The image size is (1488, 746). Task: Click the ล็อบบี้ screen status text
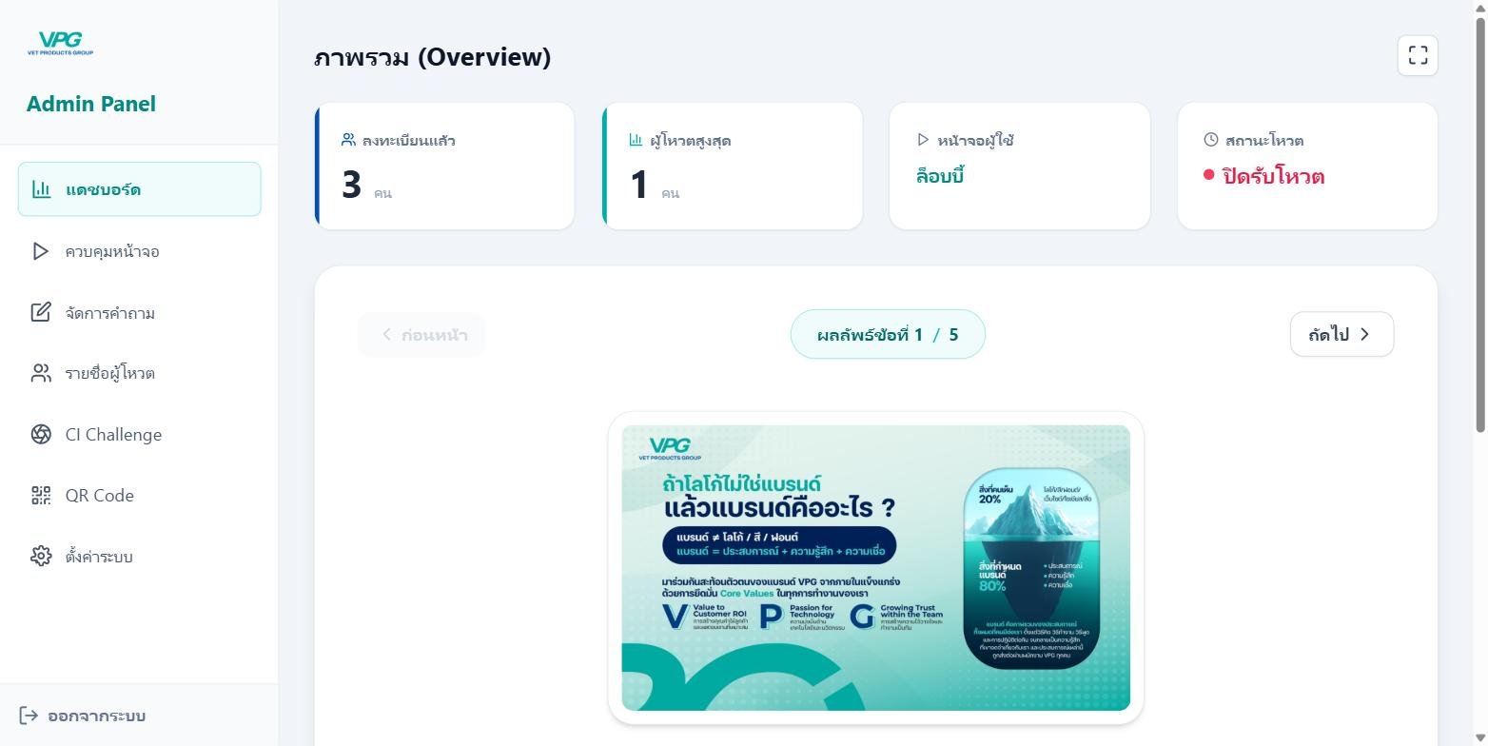(x=941, y=176)
